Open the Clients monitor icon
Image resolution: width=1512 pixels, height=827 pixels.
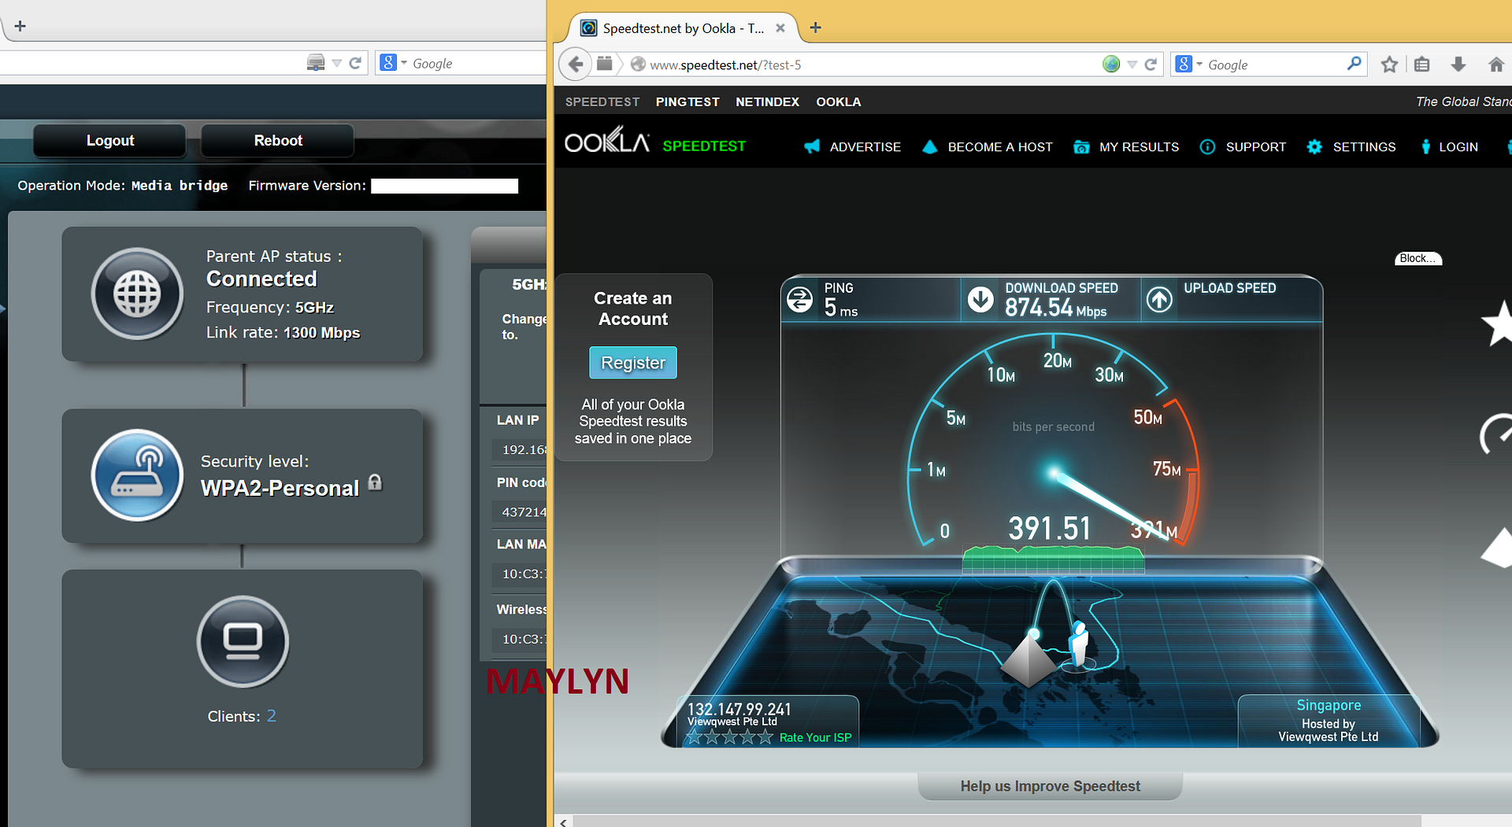click(x=243, y=641)
